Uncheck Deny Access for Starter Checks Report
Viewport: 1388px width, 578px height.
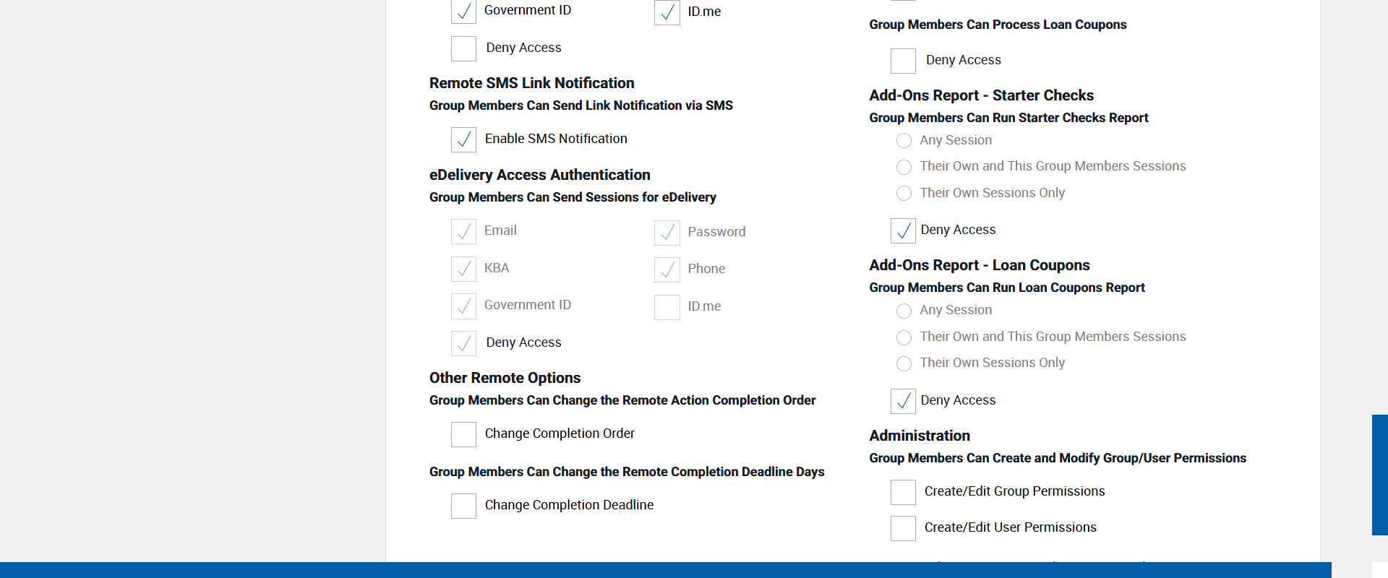click(x=903, y=230)
